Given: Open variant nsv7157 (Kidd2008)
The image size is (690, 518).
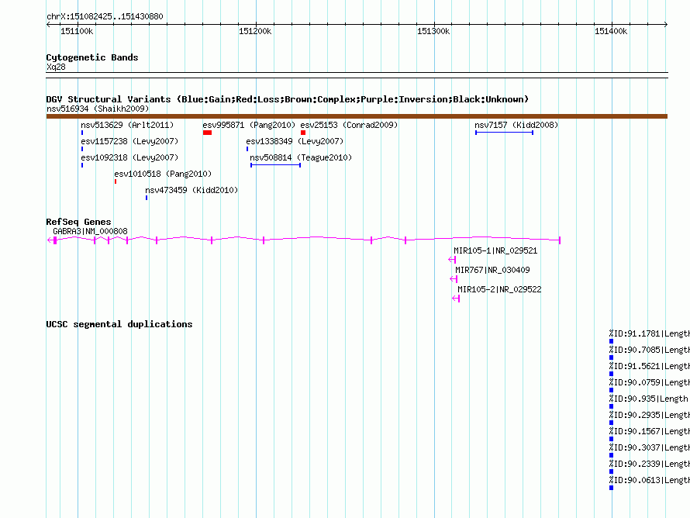Looking at the screenshot, I should tap(516, 125).
